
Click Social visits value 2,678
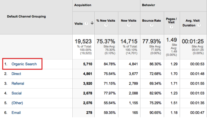pyautogui.click(x=87, y=93)
